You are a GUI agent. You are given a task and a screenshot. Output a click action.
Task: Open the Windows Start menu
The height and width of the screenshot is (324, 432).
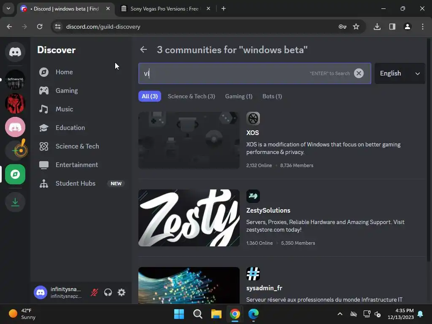pyautogui.click(x=179, y=314)
